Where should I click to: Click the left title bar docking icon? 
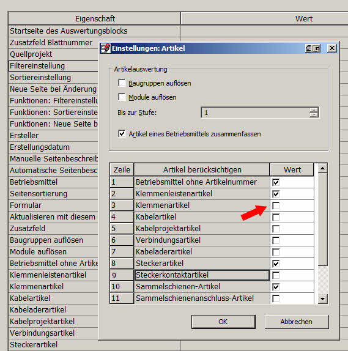309,48
